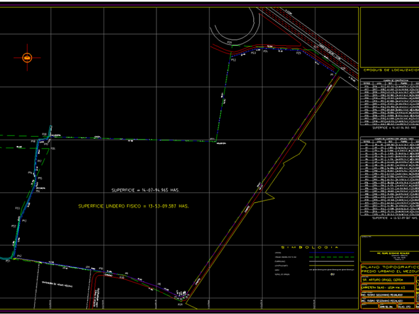
Task: Click the PLANO TOPOGRAFICO title block text
Action: tap(390, 267)
